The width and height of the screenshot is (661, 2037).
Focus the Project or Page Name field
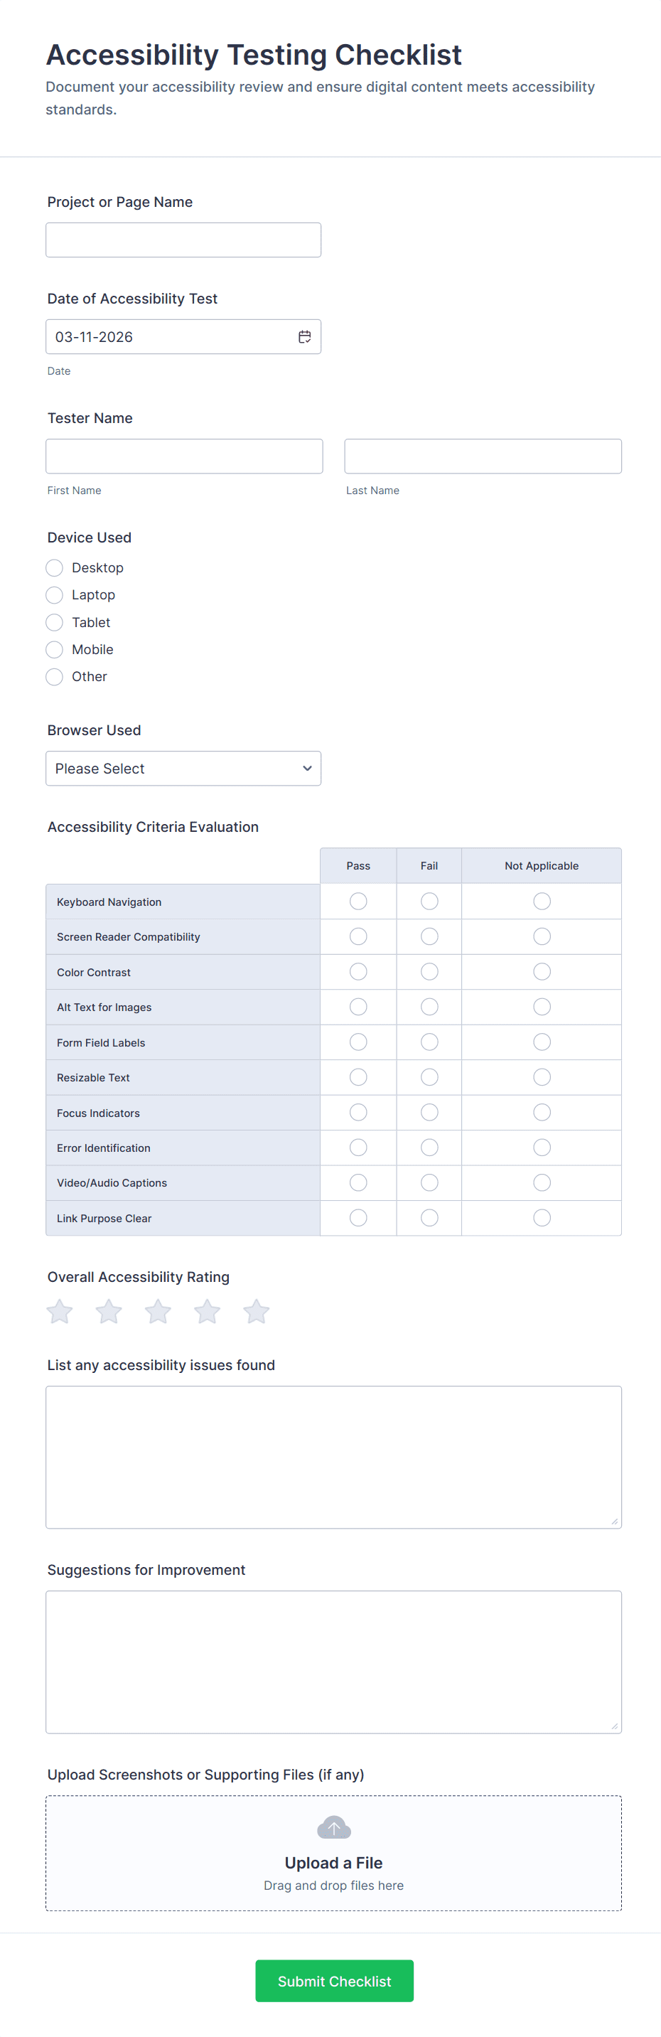183,240
